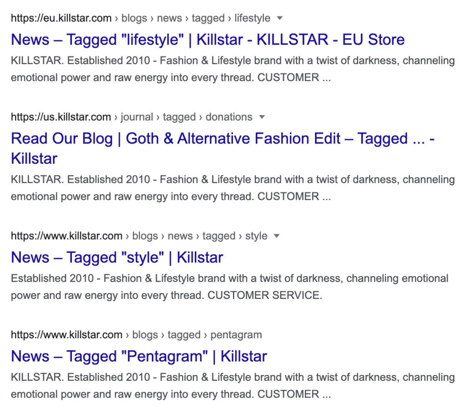Viewport: 466px width, 414px height.
Task: Open the disclosure triangle beside the style breadcrumb
Action: point(277,236)
